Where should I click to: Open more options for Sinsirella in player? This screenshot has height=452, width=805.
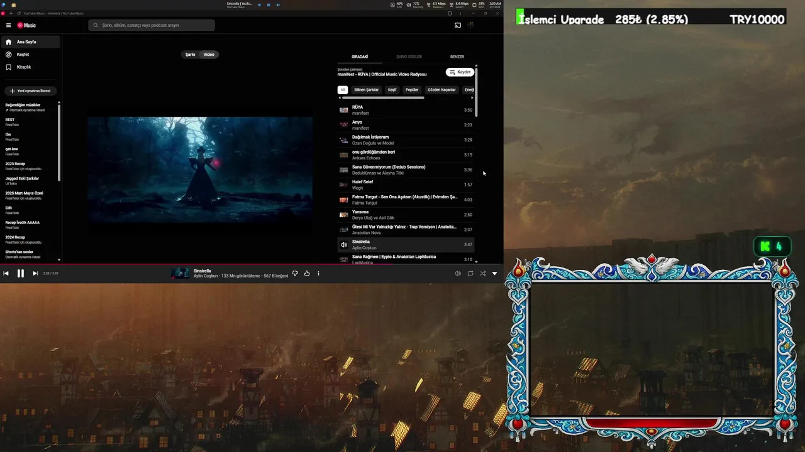(x=318, y=273)
